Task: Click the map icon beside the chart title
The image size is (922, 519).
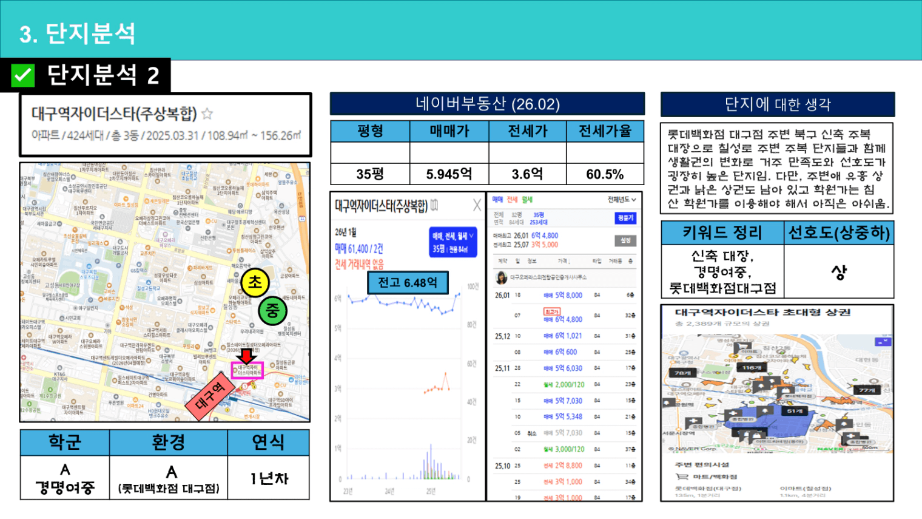Action: click(434, 206)
